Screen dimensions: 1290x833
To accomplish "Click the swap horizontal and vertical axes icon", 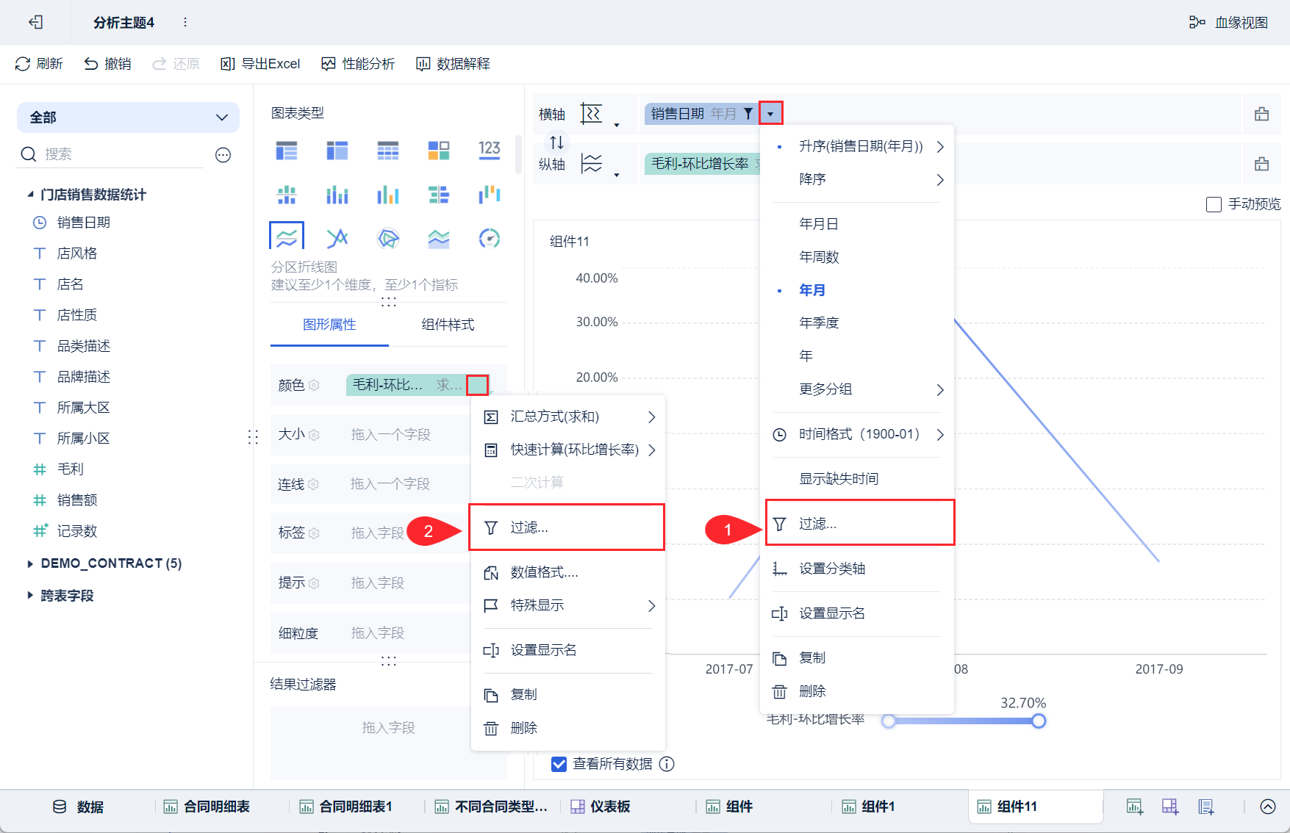I will point(556,142).
